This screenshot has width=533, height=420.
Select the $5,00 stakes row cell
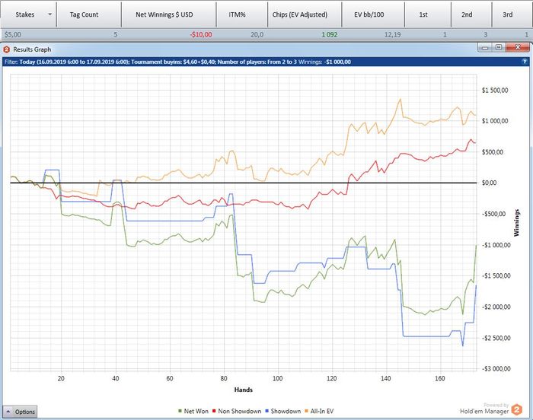pyautogui.click(x=13, y=34)
